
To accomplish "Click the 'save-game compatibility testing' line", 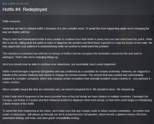I will tap(41, 118).
